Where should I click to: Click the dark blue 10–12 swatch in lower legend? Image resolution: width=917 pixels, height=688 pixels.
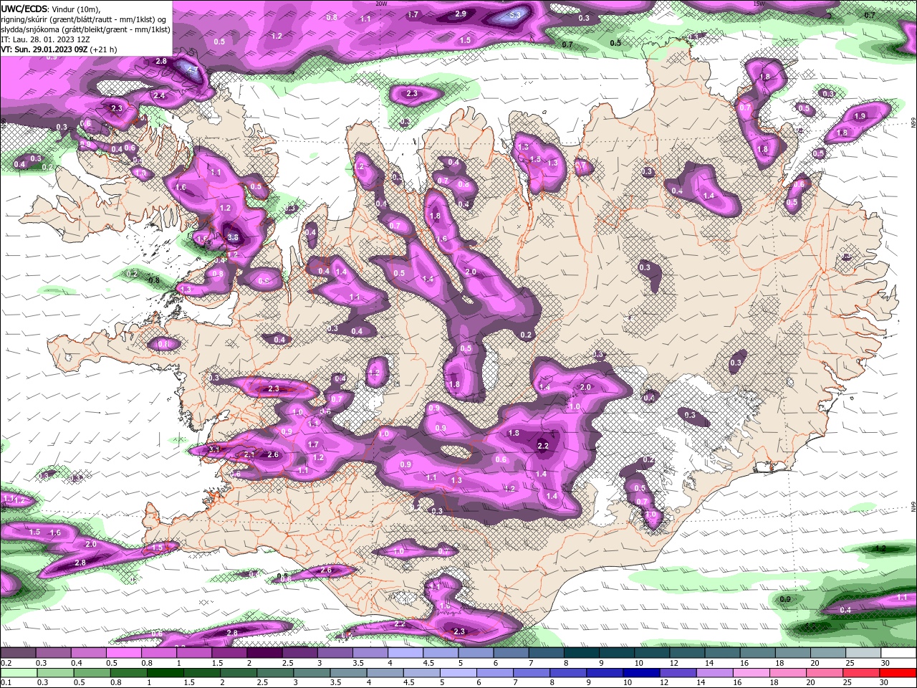pyautogui.click(x=640, y=672)
